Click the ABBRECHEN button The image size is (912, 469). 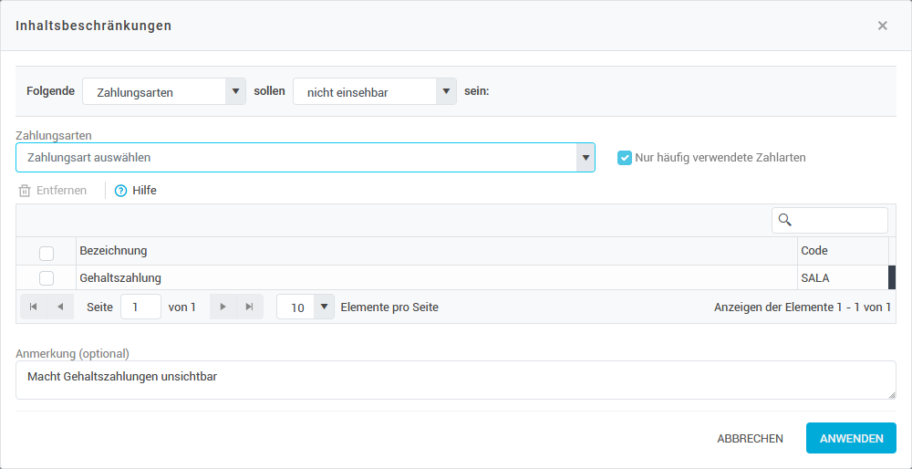(x=750, y=438)
